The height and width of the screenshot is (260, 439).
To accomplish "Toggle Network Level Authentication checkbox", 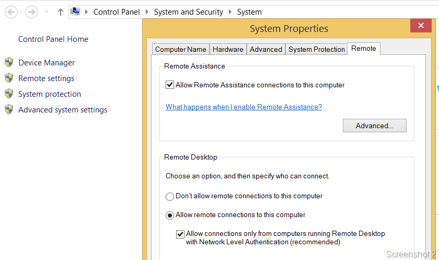I will [x=180, y=234].
